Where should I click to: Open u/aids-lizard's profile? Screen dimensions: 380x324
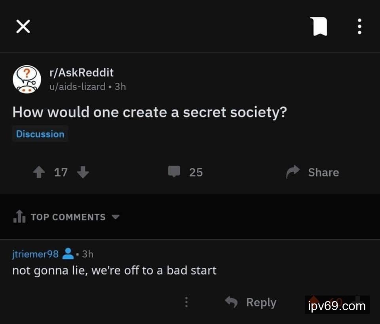pyautogui.click(x=77, y=86)
